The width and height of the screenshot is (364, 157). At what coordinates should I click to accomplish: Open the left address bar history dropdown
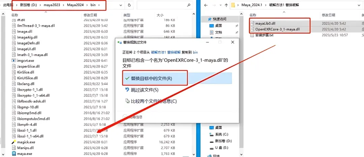121,5
